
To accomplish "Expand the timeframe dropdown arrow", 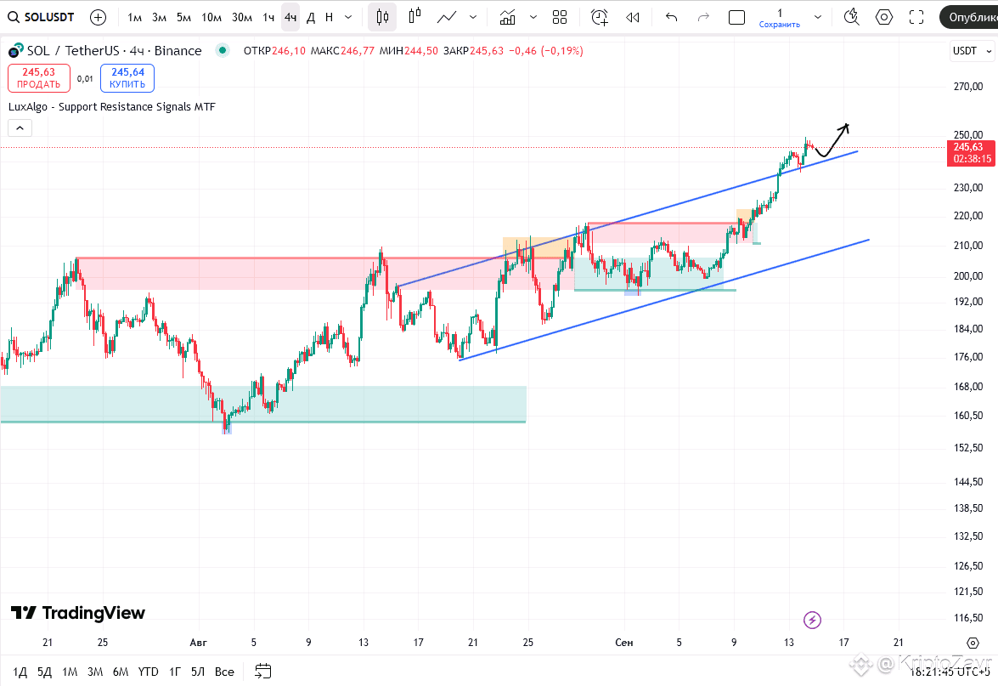I will (x=348, y=17).
